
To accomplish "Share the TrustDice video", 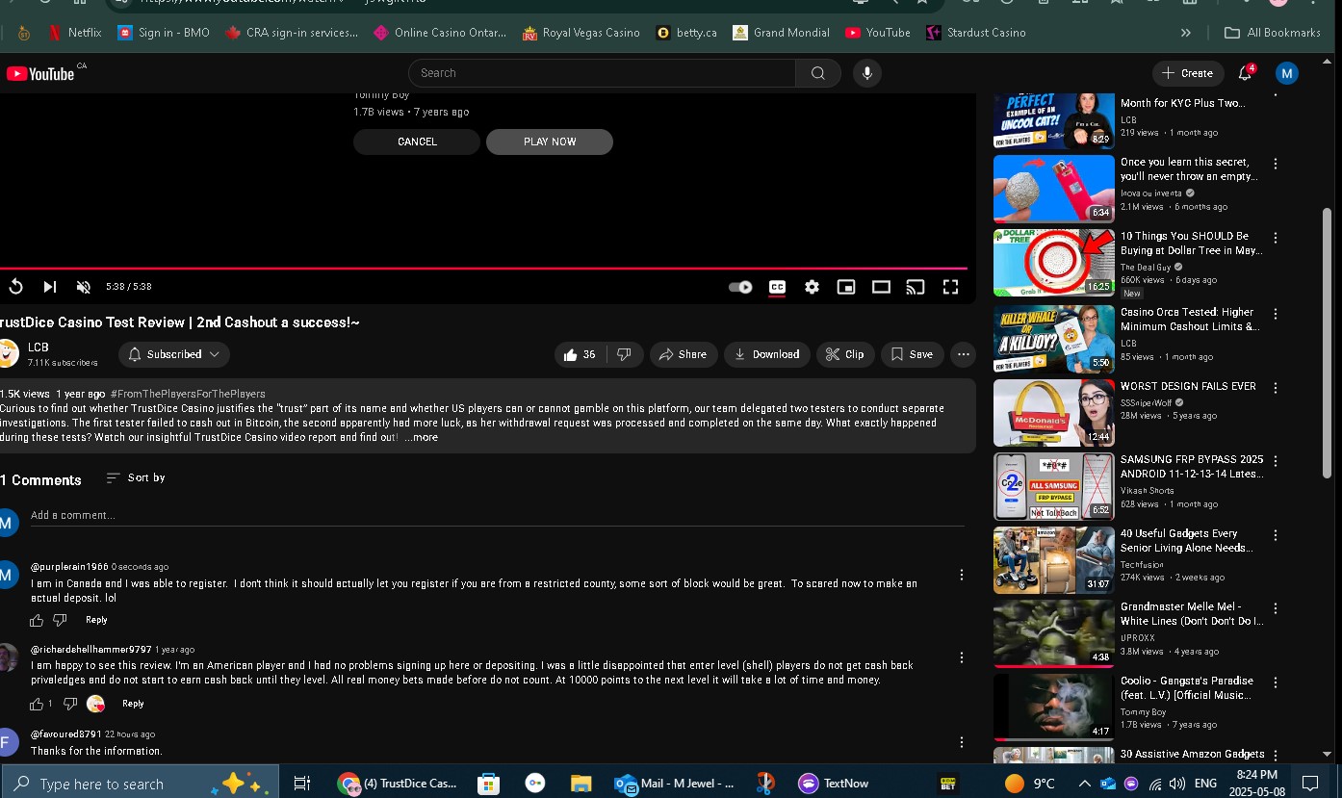I will (x=684, y=354).
